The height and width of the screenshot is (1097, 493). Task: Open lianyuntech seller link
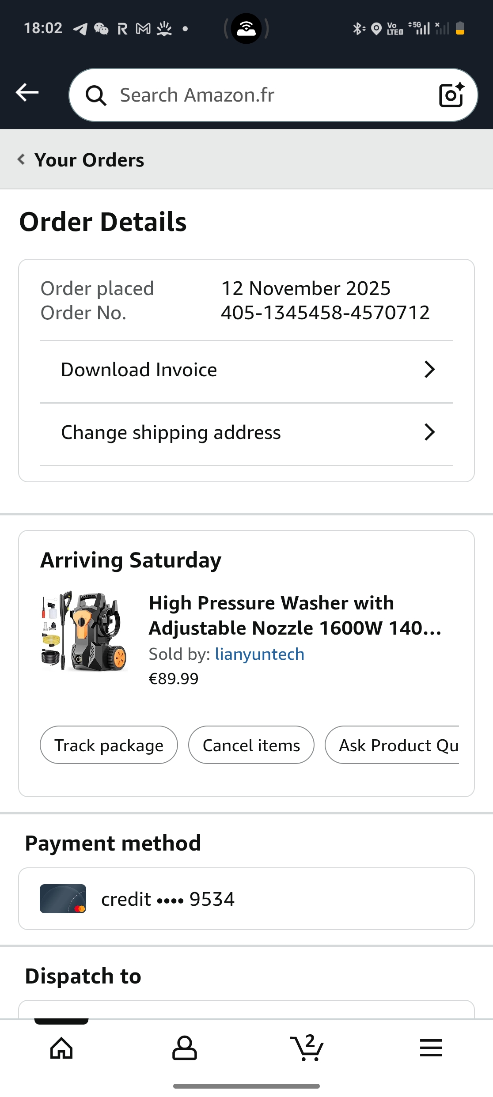259,654
